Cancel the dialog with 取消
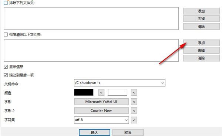Image resolution: width=222 pixels, height=136 pixels. click(128, 132)
